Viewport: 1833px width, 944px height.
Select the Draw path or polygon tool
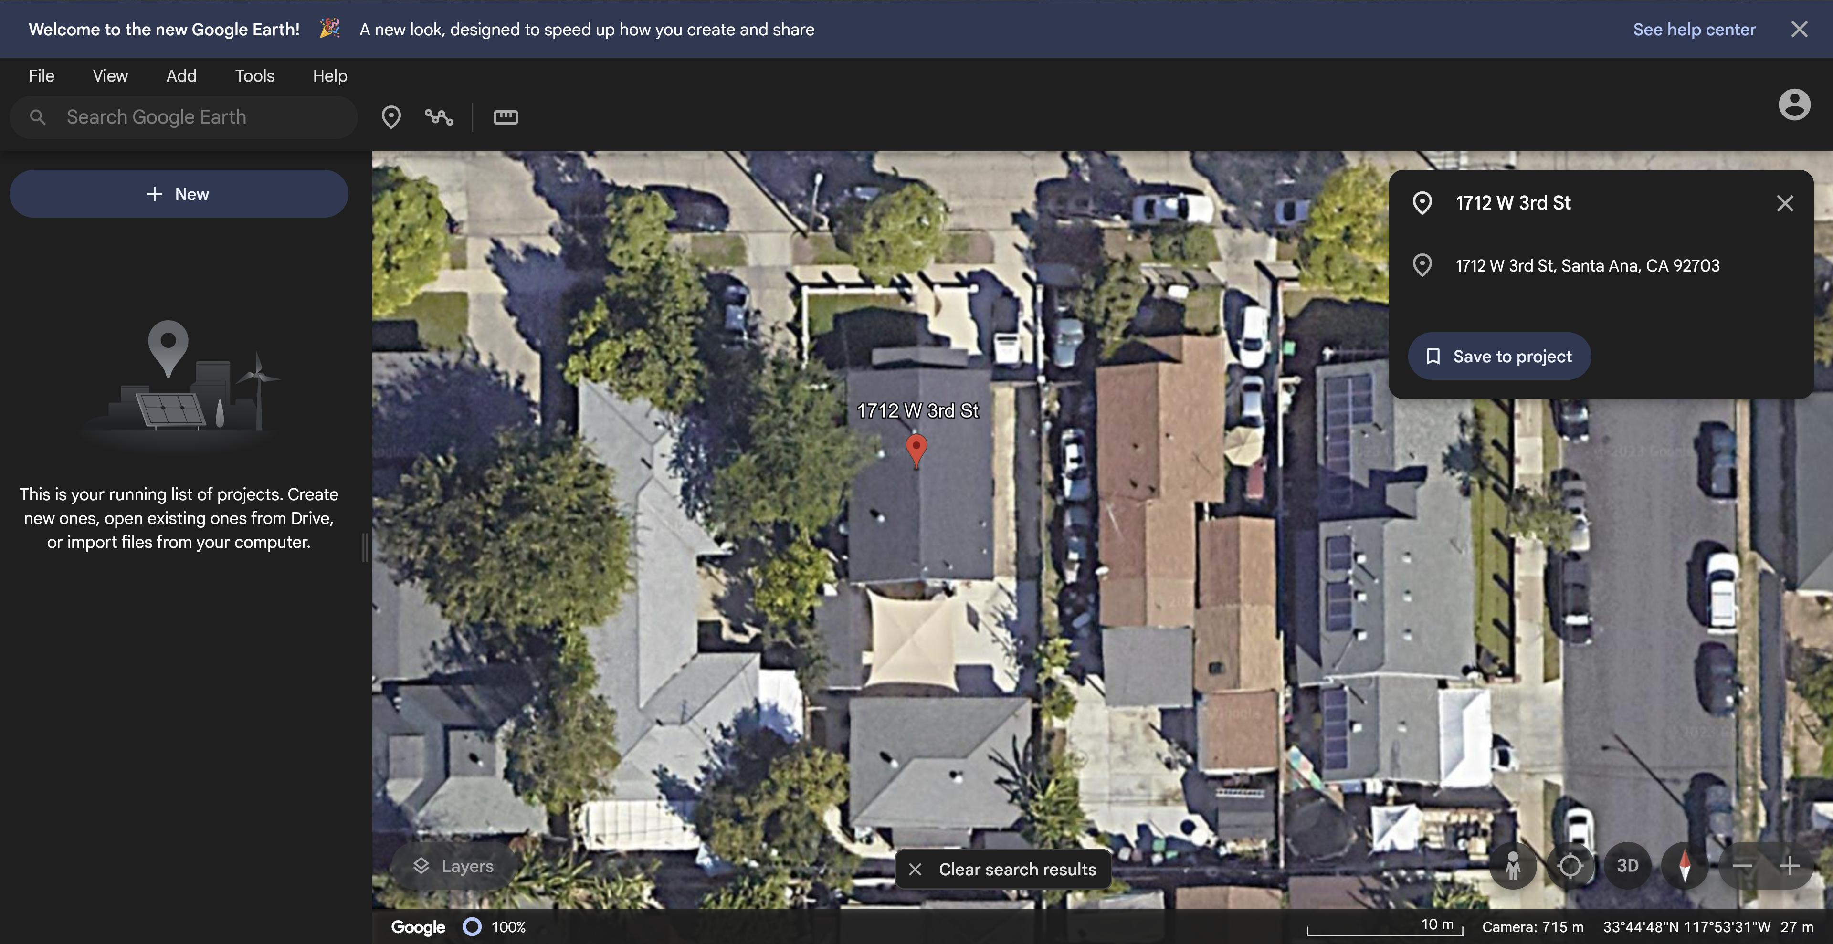click(439, 116)
